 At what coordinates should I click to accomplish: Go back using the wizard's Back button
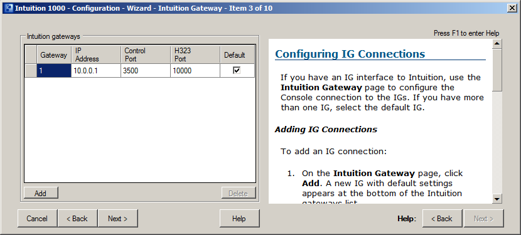coord(77,219)
